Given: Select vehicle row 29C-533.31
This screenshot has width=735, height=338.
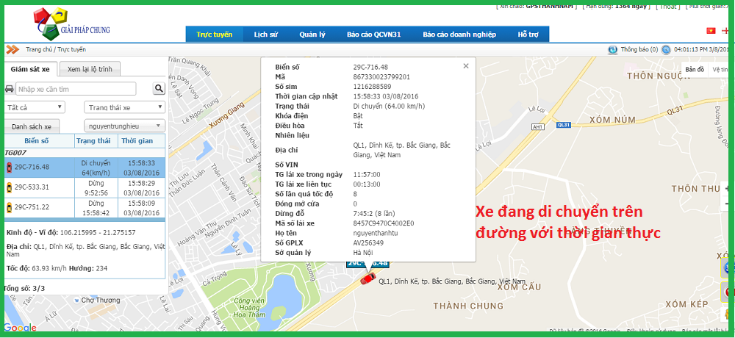Looking at the screenshot, I should pos(85,187).
